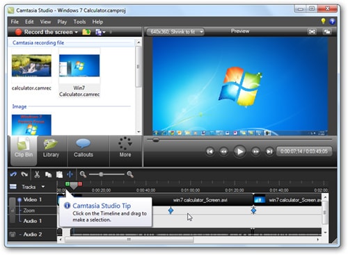Click the first win7 calculator_Screen.avi clip

(x=200, y=200)
